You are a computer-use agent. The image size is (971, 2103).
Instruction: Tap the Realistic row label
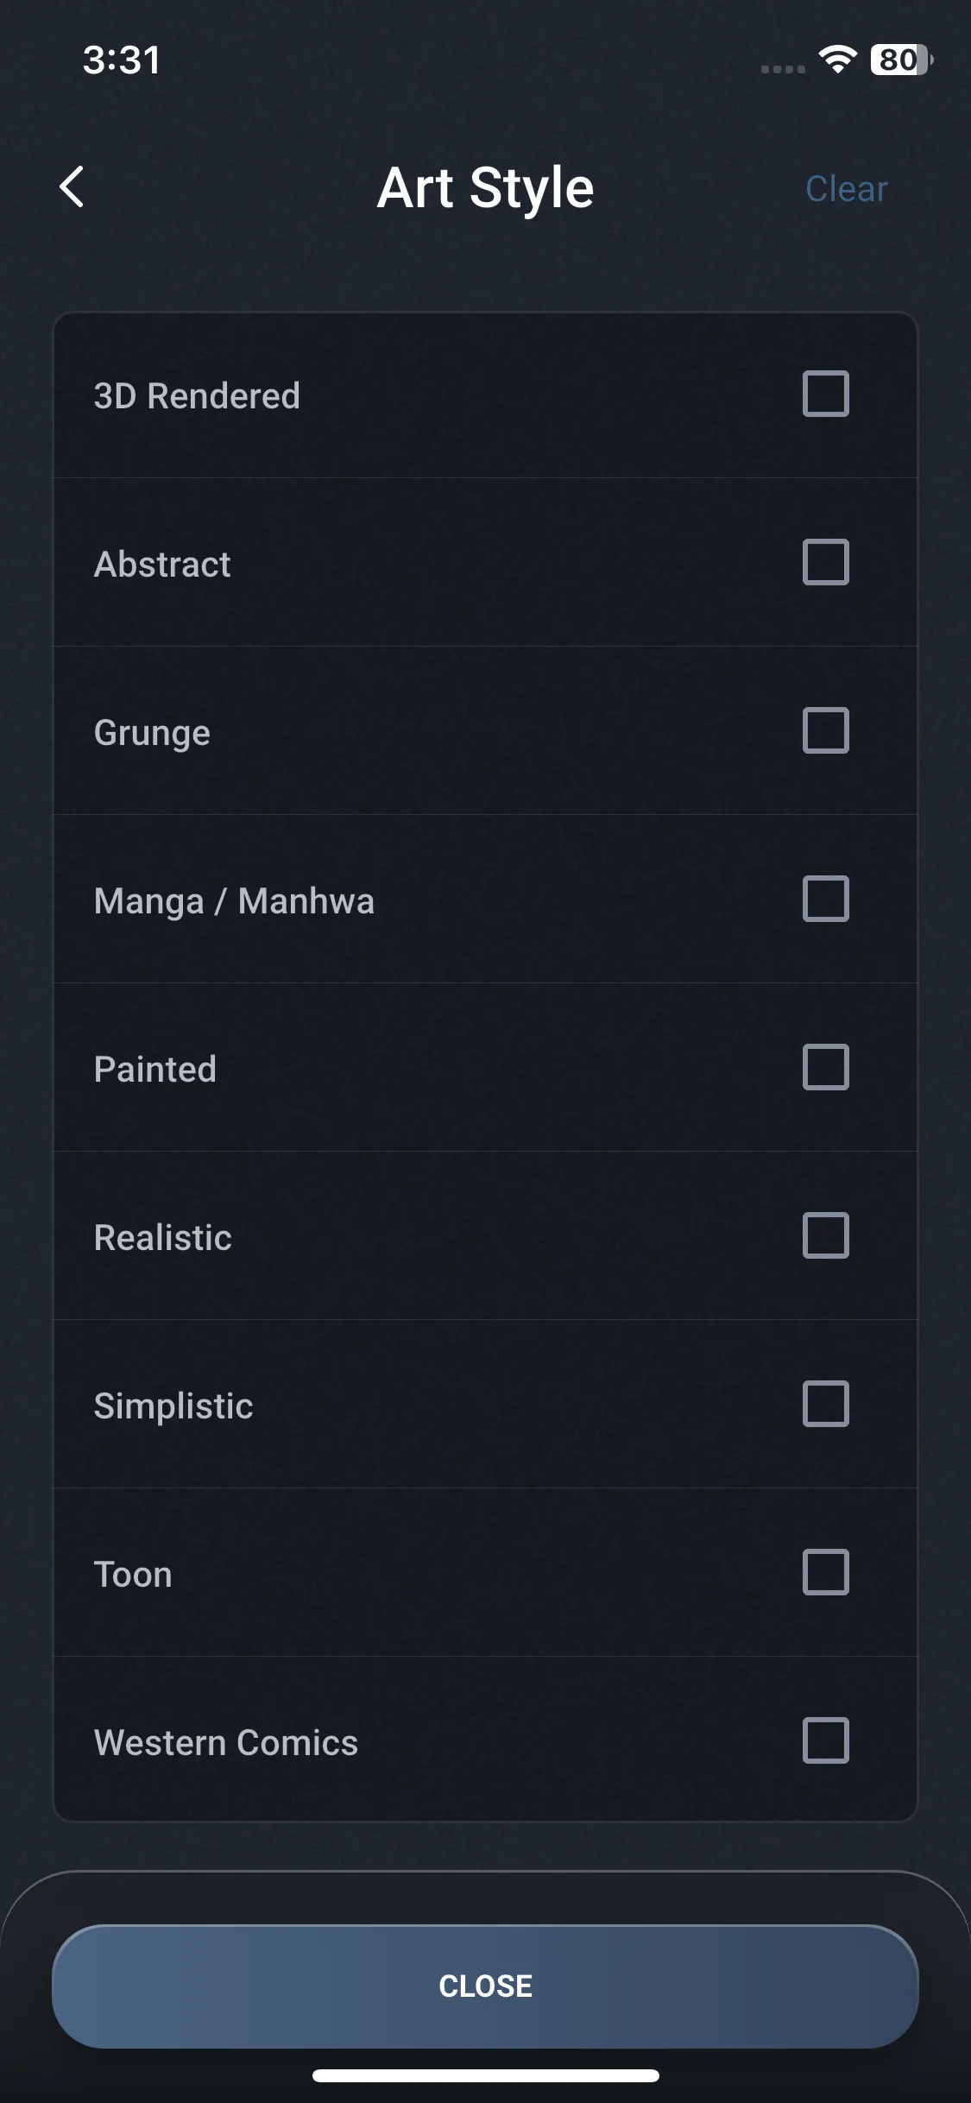click(x=163, y=1238)
